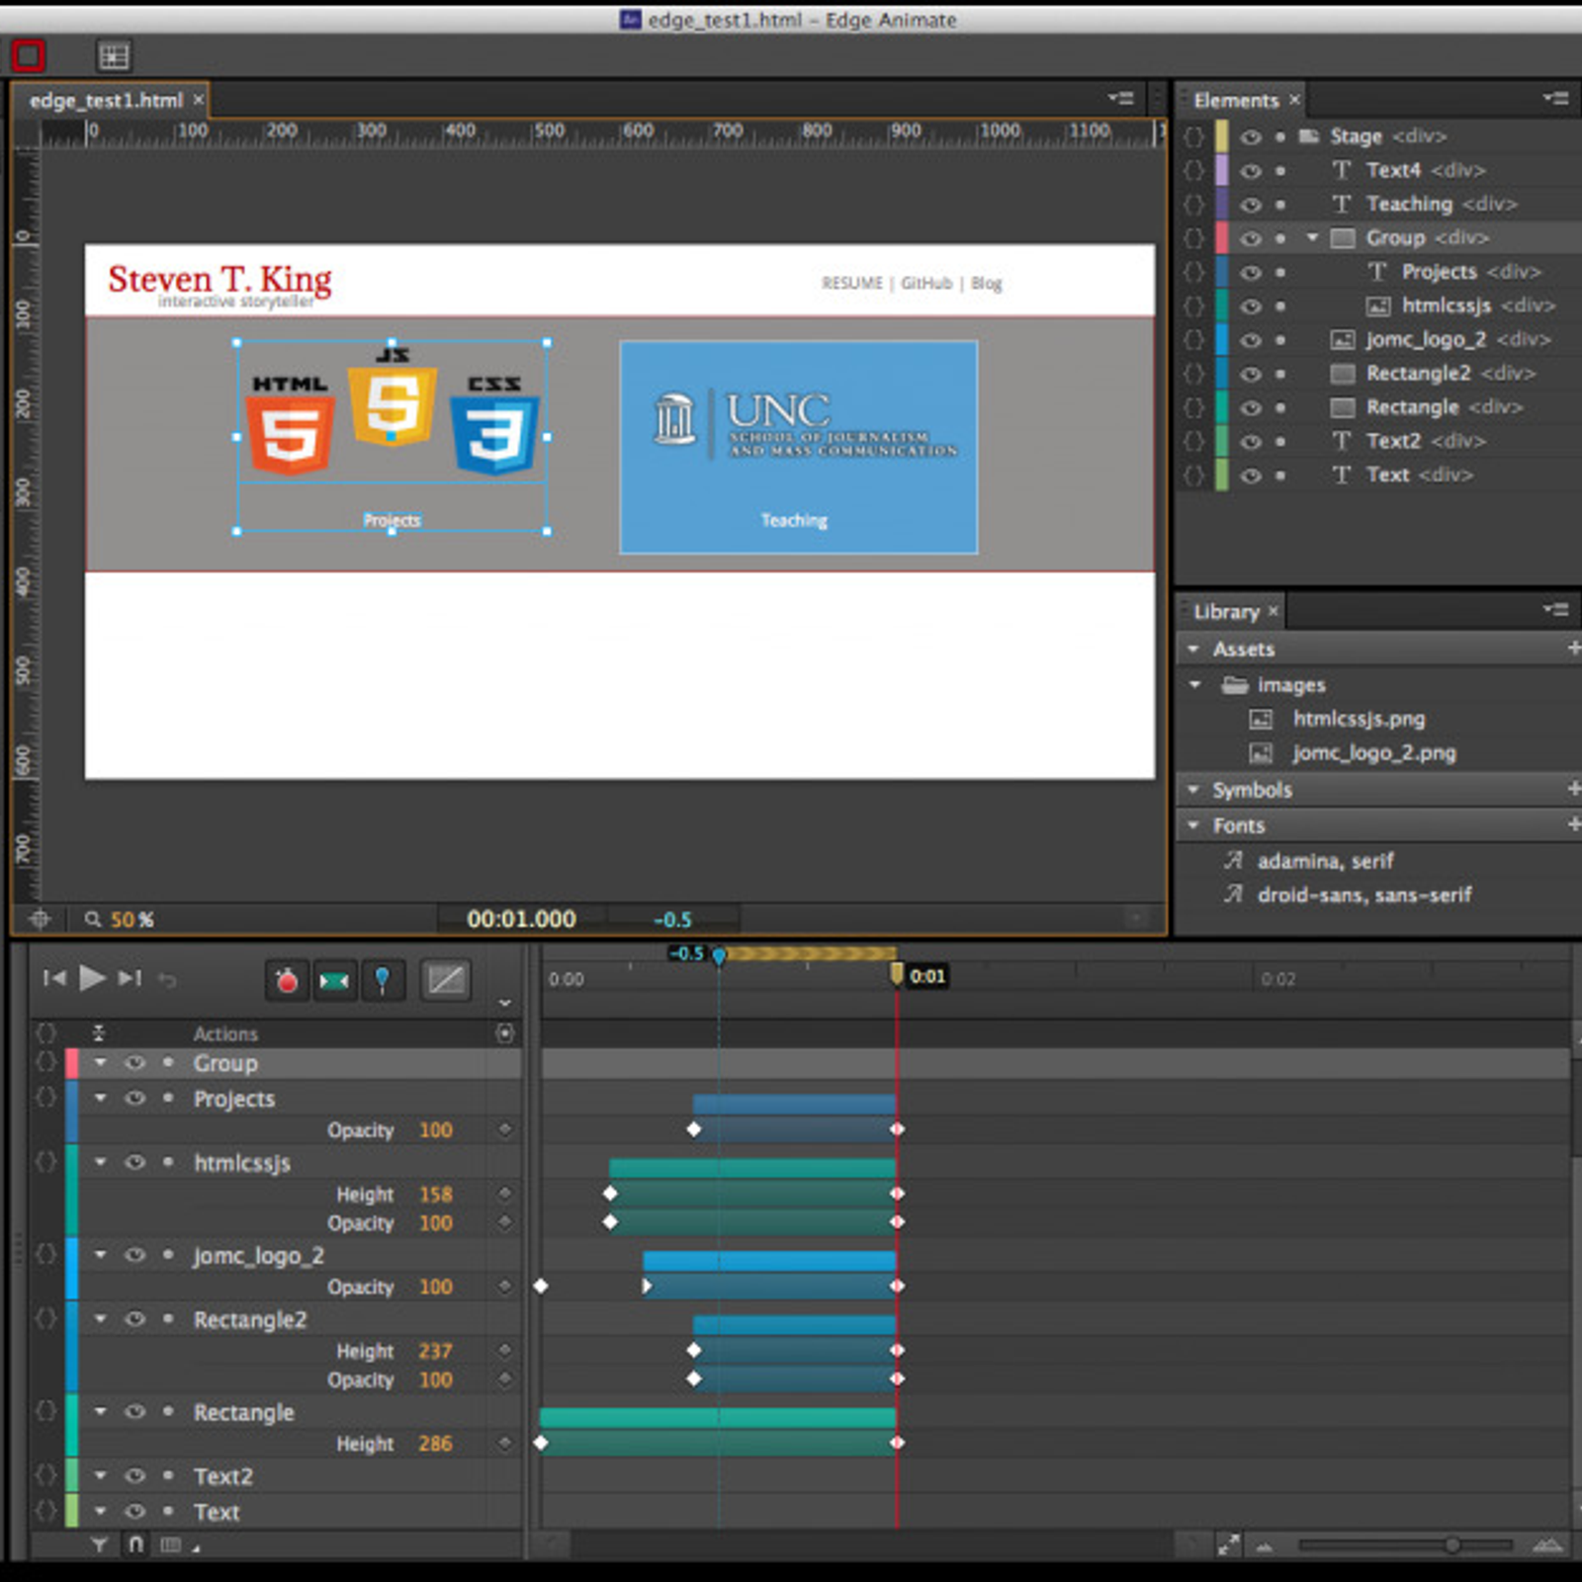
Task: Hide jomc_logo_2 in the Elements panel
Action: (1251, 339)
